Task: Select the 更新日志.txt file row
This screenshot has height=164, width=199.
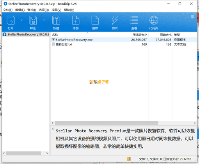Action: click(124, 44)
